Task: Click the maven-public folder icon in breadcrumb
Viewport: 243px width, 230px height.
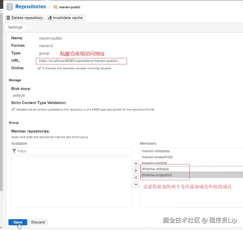Action: (x=56, y=7)
